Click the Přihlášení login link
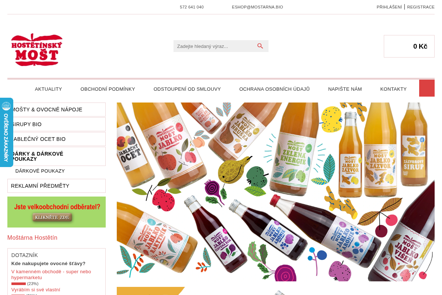Viewport: 442px width, 295px height. coord(389,7)
